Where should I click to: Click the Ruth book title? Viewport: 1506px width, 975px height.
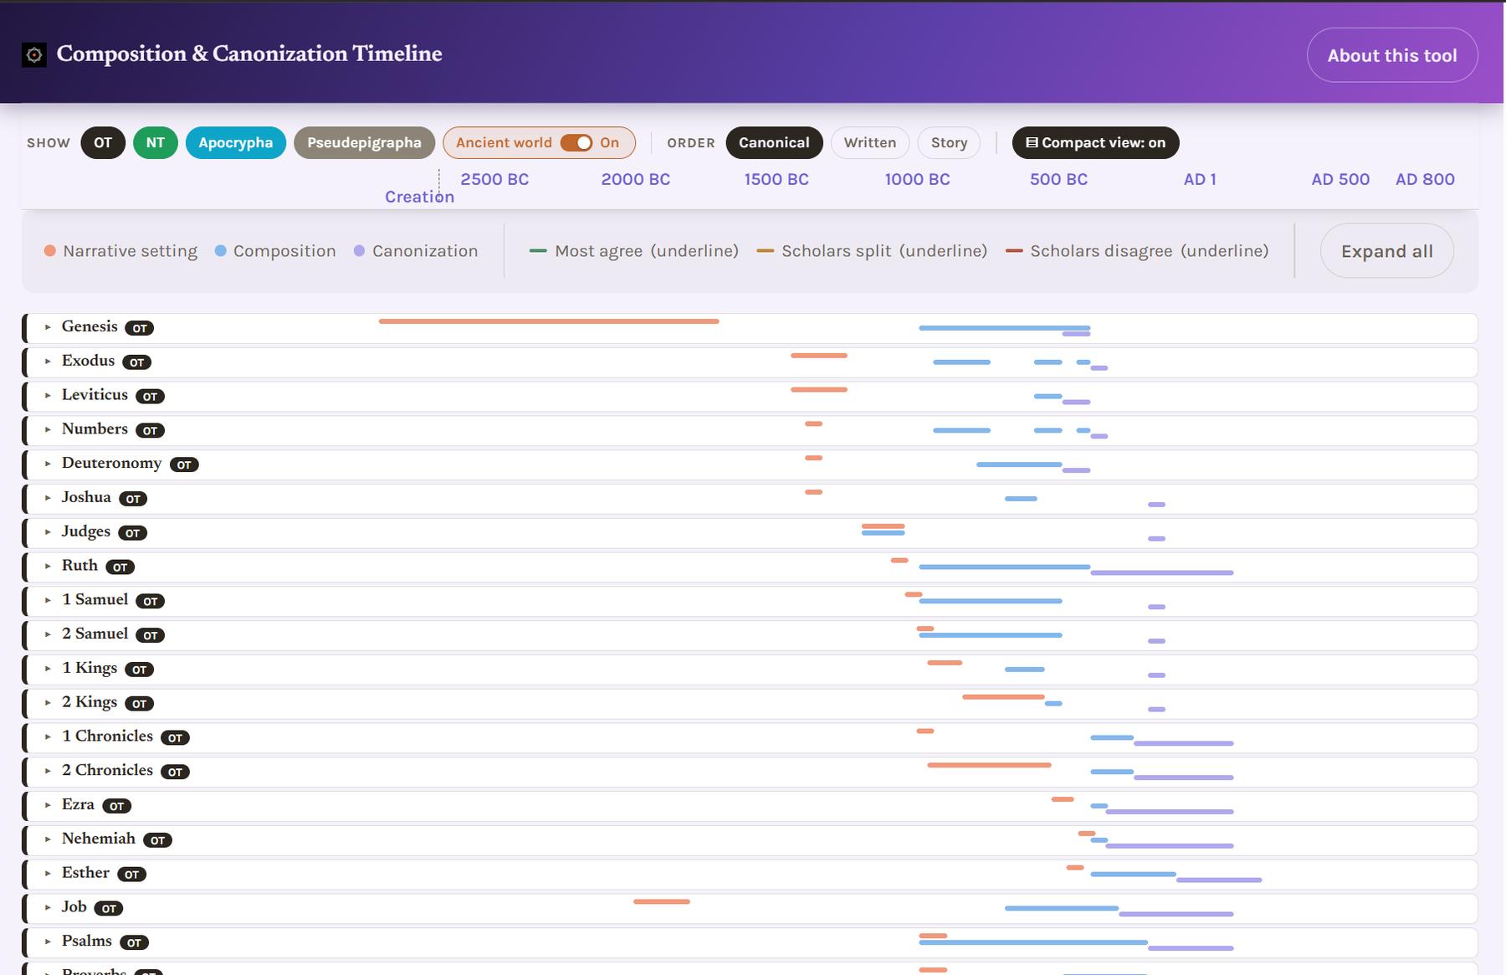[x=79, y=566]
